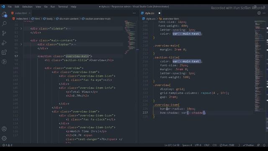Open the File menu
Viewport: 268px width, 151px height.
[x=10, y=7]
